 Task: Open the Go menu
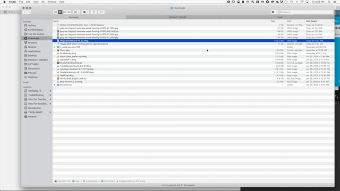[x=43, y=2]
